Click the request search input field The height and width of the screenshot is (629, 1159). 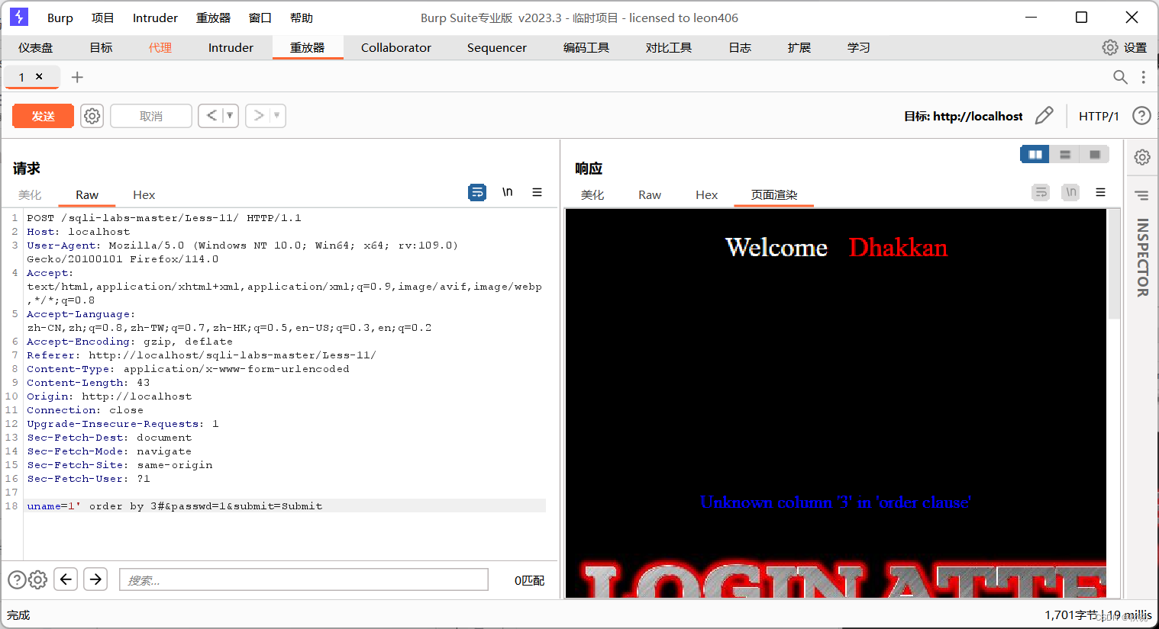[304, 579]
